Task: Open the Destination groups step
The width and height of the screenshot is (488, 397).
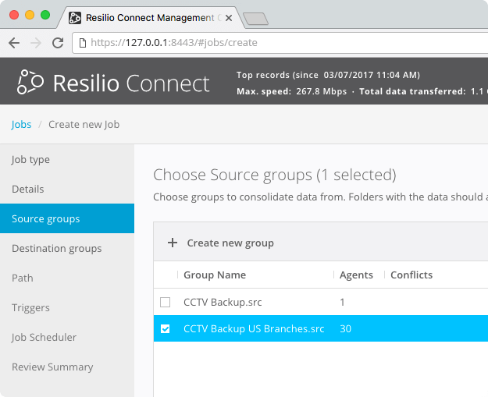Action: point(67,248)
